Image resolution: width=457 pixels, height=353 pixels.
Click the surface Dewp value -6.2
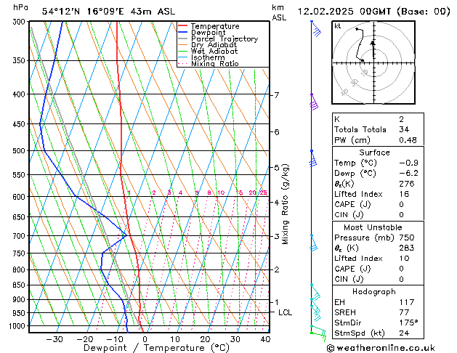[408, 174]
